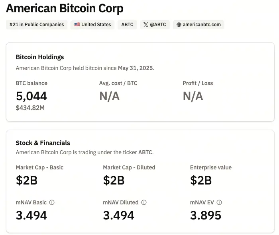Click the Bitcoin Holdings section heading
Viewport: 279px width, 235px height.
coord(40,57)
